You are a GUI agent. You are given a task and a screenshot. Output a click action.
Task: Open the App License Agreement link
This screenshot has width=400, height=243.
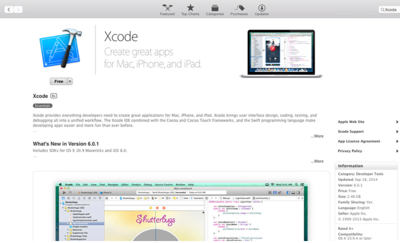[359, 142]
